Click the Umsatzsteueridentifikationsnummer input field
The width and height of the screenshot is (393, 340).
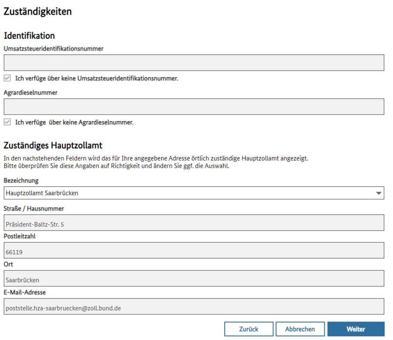pos(194,63)
